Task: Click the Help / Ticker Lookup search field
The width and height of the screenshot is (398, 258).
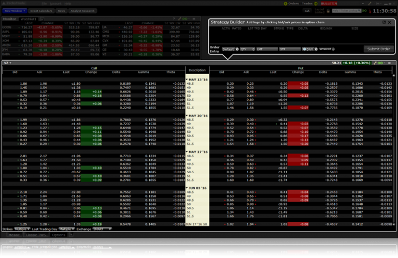Action: pos(347,11)
